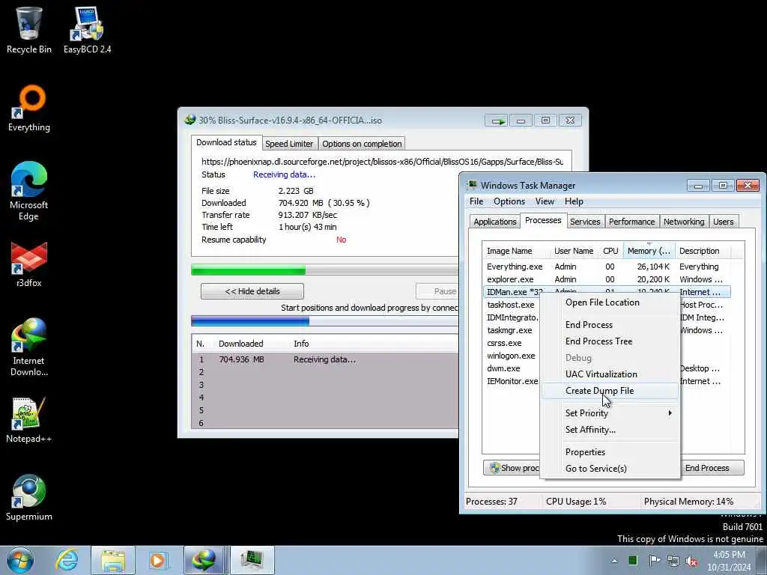Screen dimensions: 767x575
Task: Switch to the Applications tab
Action: [494, 222]
